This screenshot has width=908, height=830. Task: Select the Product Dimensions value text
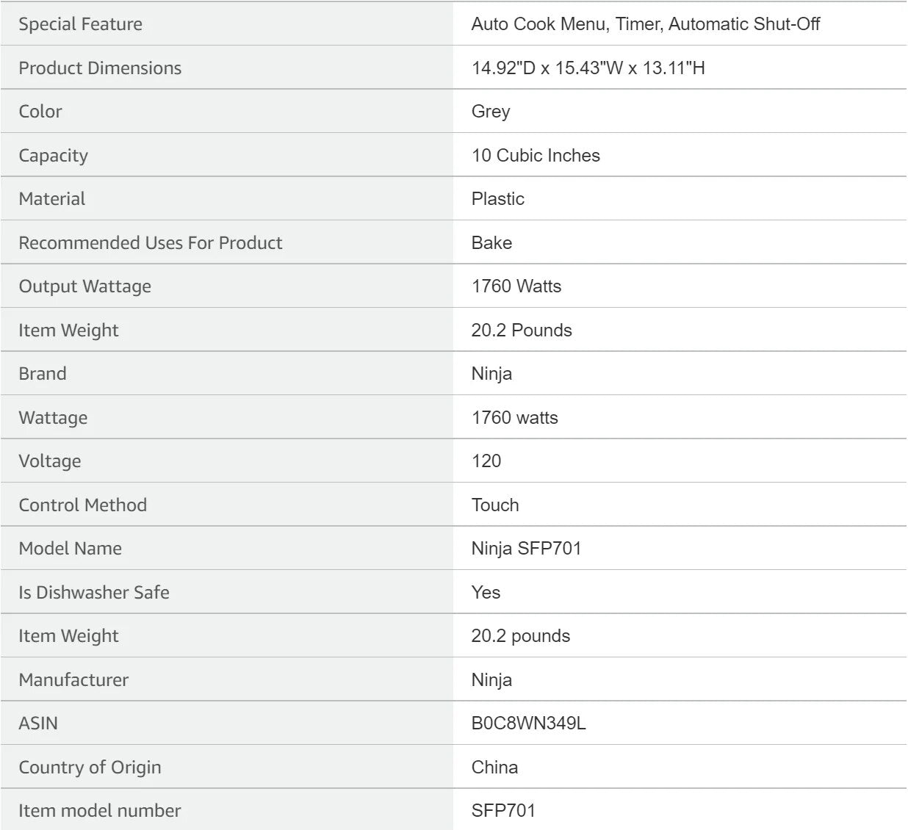coord(588,68)
